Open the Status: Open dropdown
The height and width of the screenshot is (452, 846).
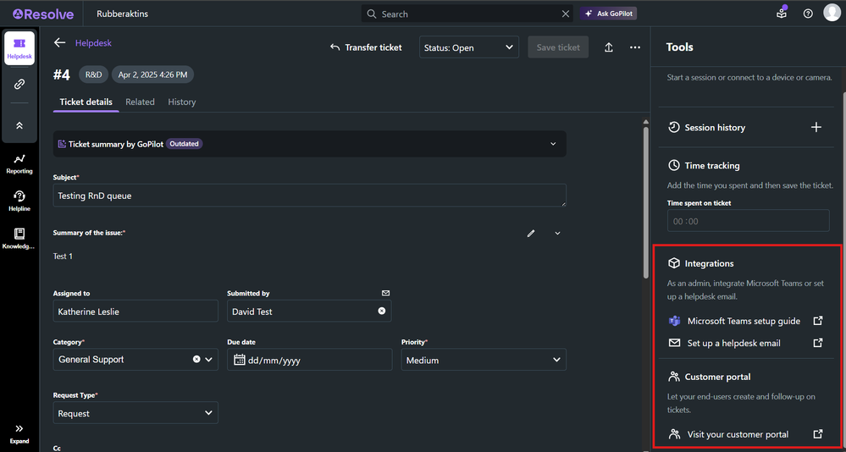point(468,48)
